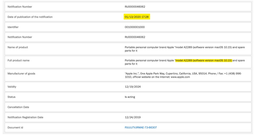Select the "Validity" row label

12,87
